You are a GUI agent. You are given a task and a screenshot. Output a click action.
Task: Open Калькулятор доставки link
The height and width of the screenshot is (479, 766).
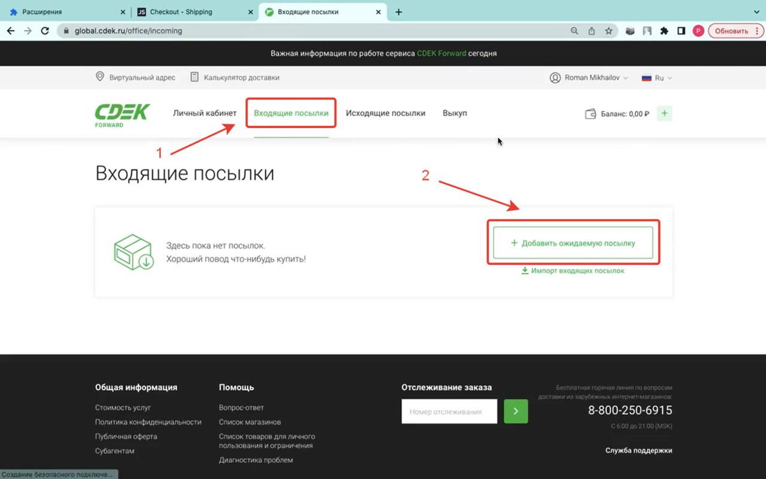click(242, 77)
